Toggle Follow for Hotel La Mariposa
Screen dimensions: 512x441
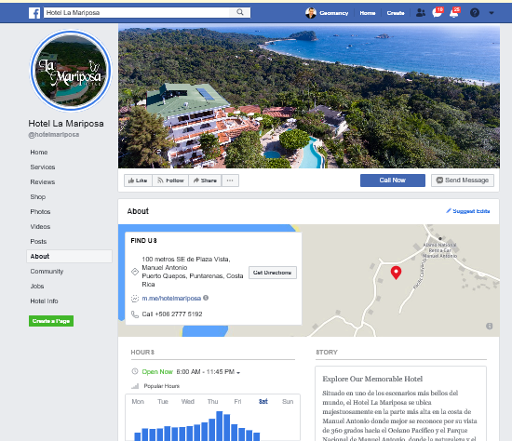pos(170,180)
